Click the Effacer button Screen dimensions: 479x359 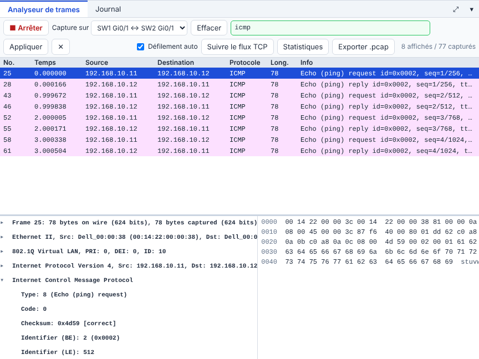209,28
